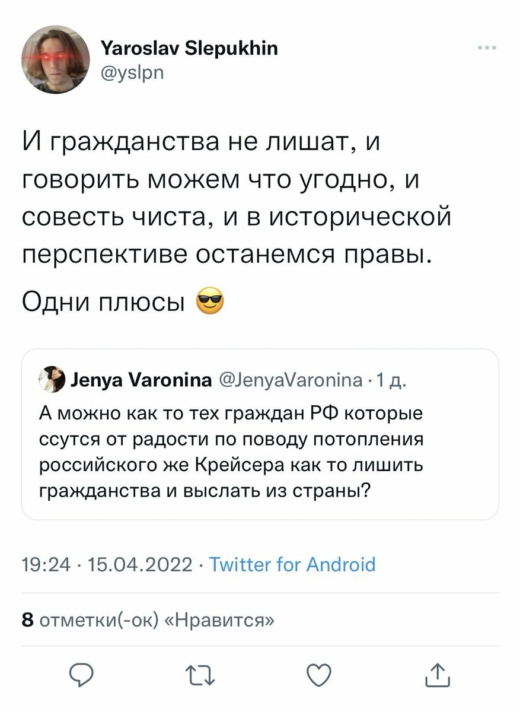Click the 'Twitter for Android' source link
This screenshot has height=712, width=520.
[x=292, y=564]
